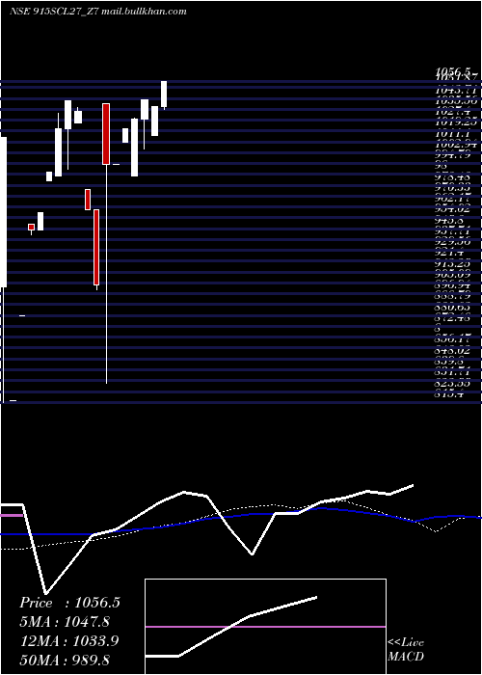482x675 pixels.
Task: Click the '50MA : 989.8' value
Action: (x=65, y=661)
